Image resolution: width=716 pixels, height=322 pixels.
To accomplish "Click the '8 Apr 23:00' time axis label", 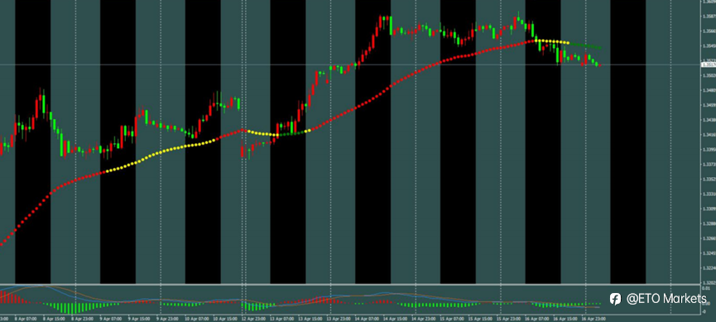I will 82,319.
